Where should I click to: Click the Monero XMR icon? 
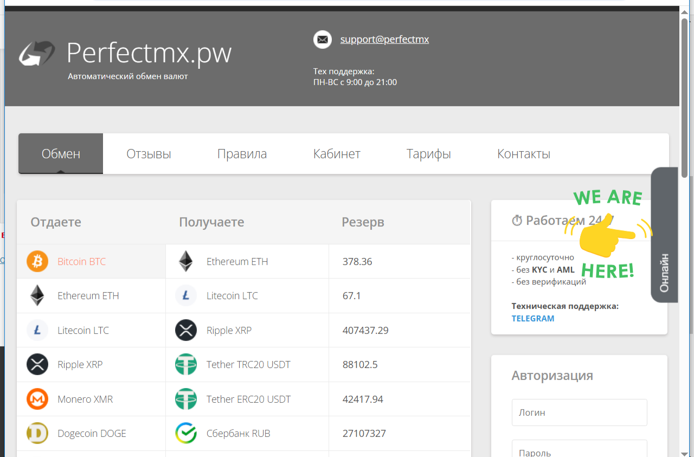click(37, 399)
